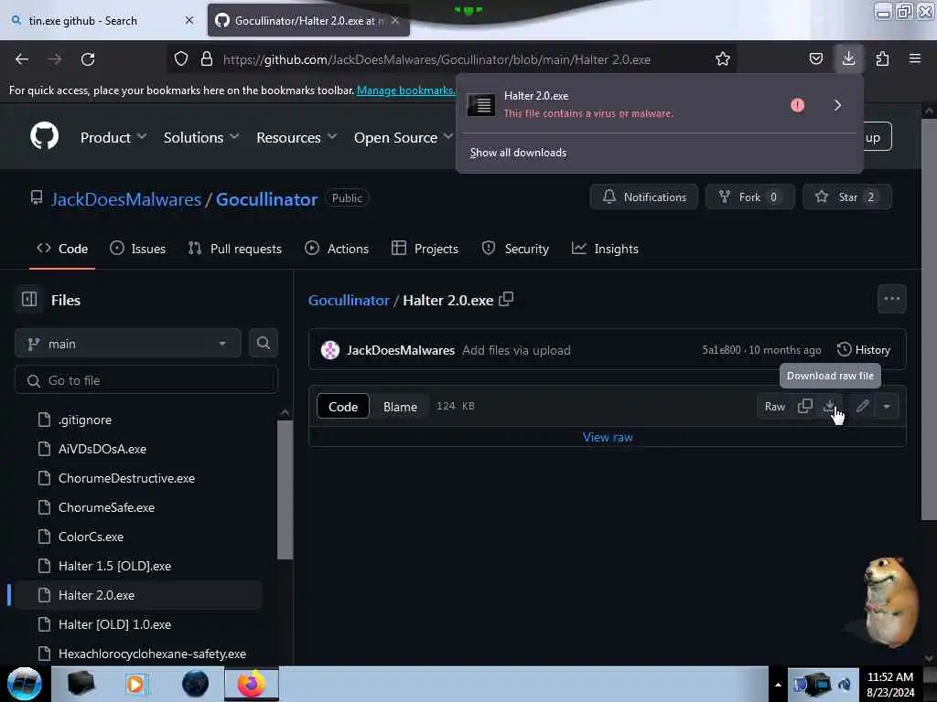Click the Raw button
This screenshot has width=937, height=702.
[774, 406]
